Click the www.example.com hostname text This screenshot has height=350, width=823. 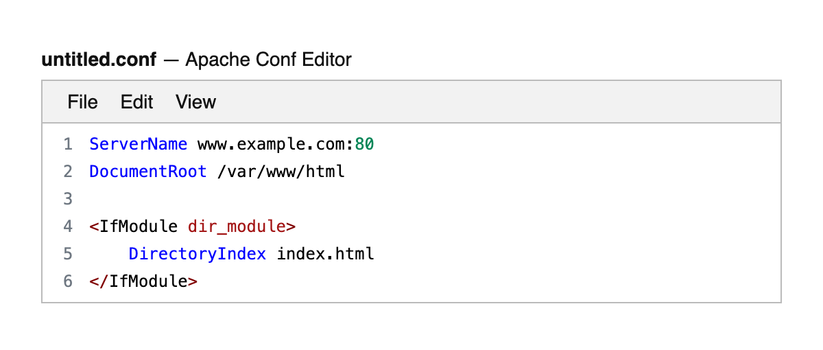(x=274, y=145)
